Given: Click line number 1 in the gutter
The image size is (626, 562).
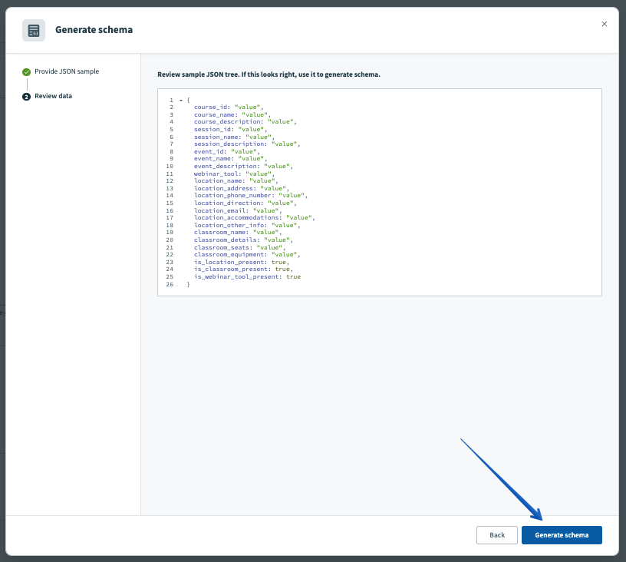Looking at the screenshot, I should tap(171, 101).
